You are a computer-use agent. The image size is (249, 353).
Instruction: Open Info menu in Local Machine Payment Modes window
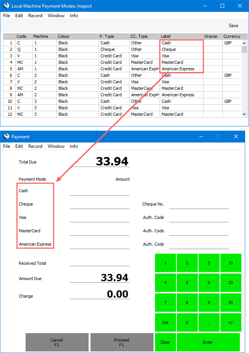74,16
